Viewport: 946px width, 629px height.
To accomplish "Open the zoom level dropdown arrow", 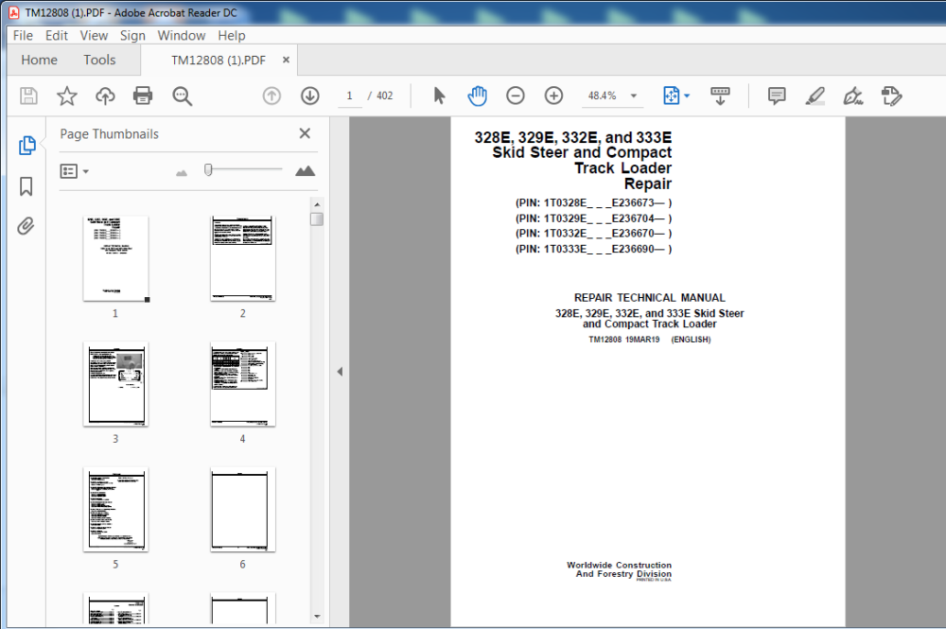I will coord(634,96).
